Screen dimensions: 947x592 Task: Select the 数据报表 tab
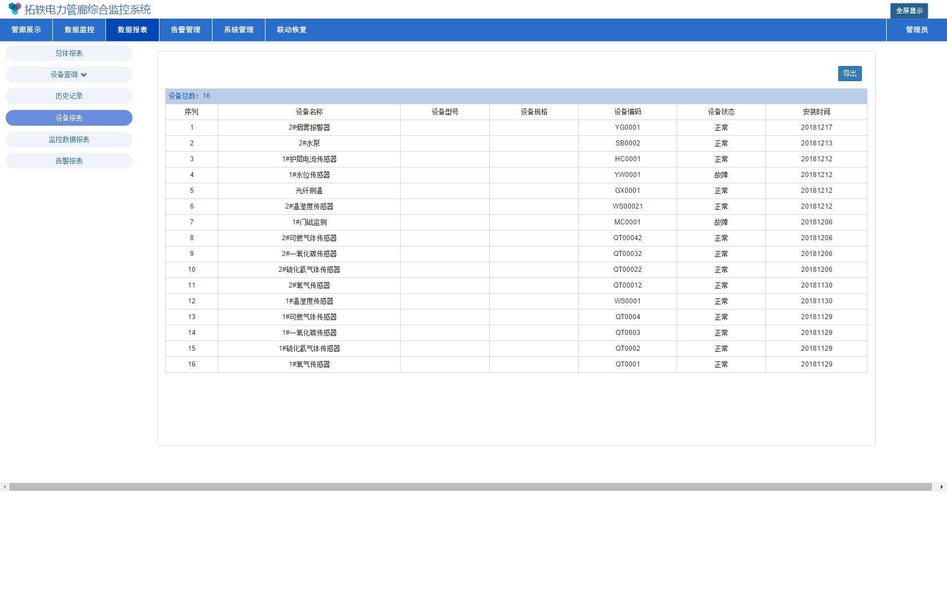click(x=132, y=30)
